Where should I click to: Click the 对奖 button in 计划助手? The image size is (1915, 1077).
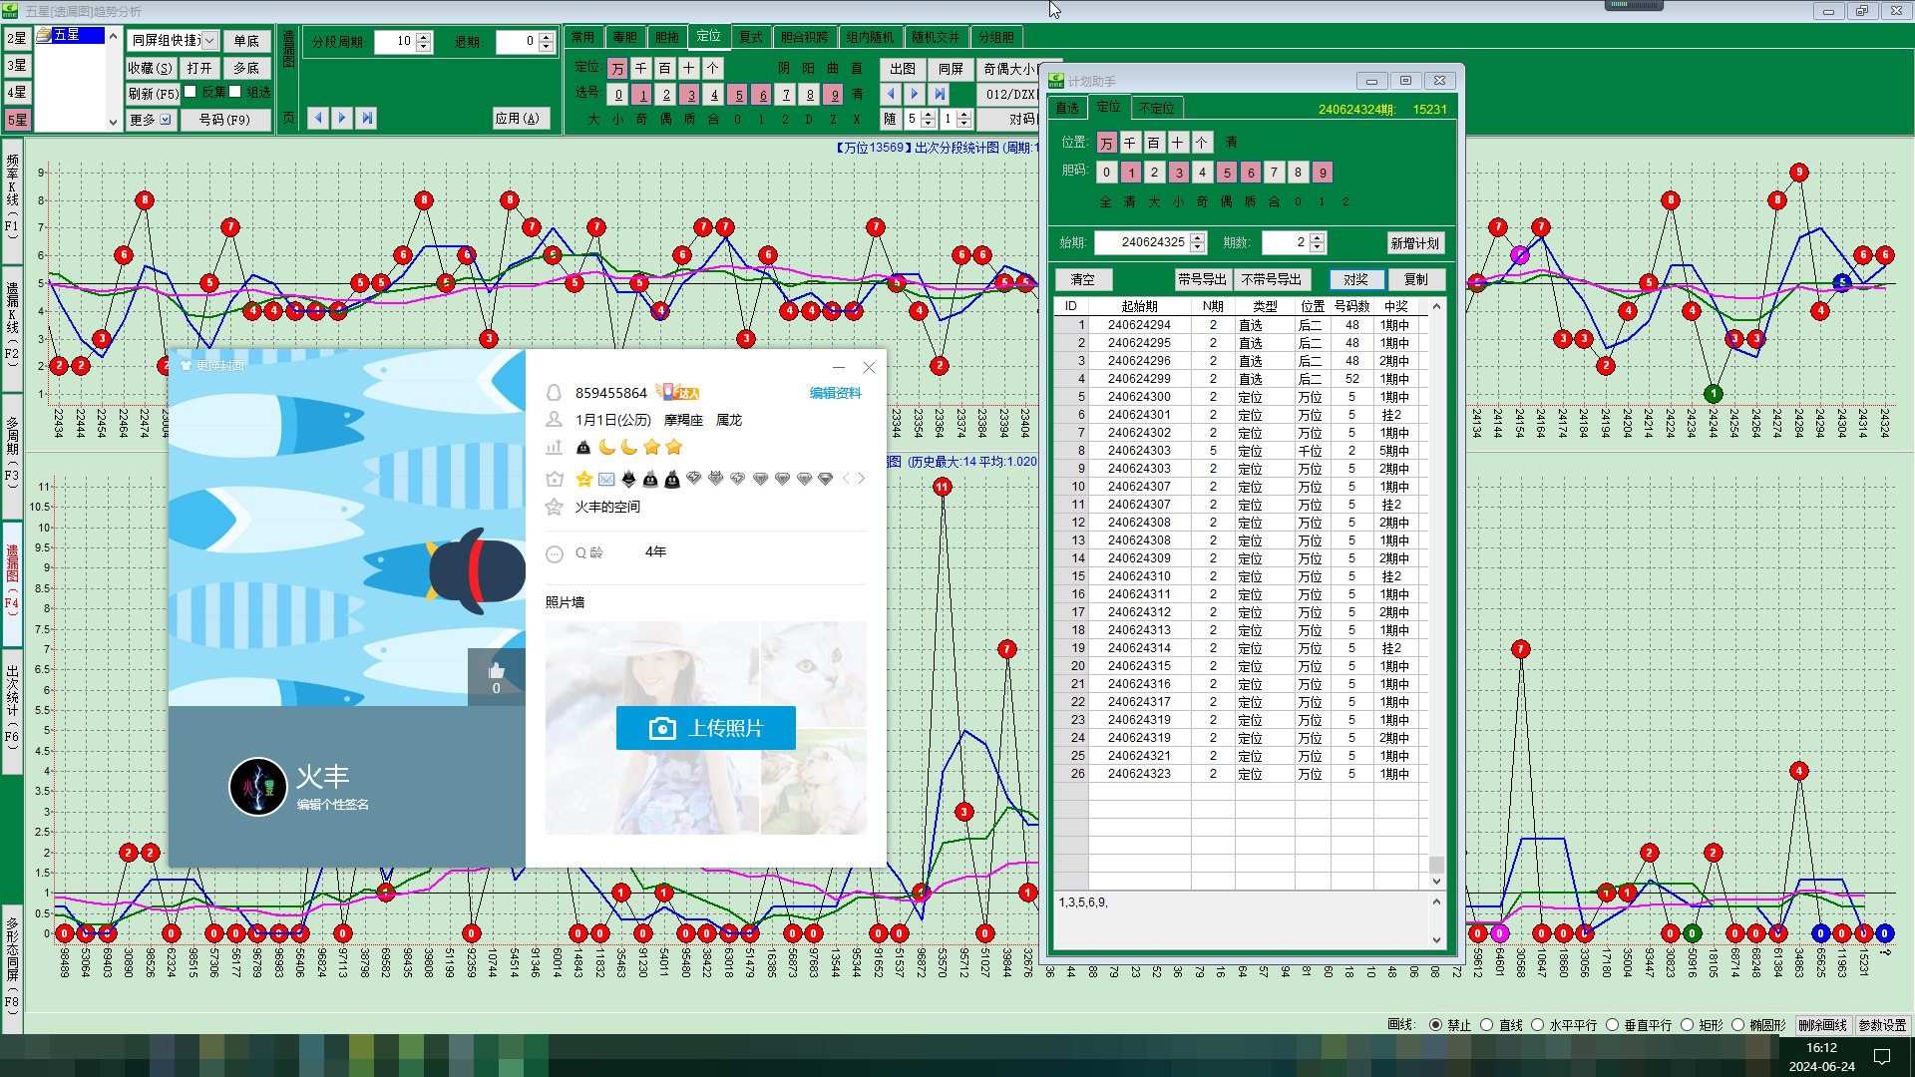pyautogui.click(x=1355, y=280)
